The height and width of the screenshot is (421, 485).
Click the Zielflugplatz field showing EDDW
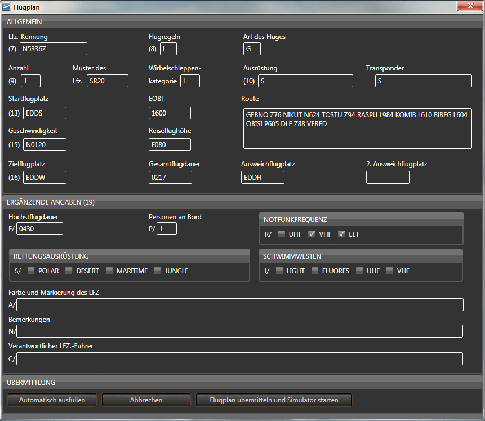44,178
